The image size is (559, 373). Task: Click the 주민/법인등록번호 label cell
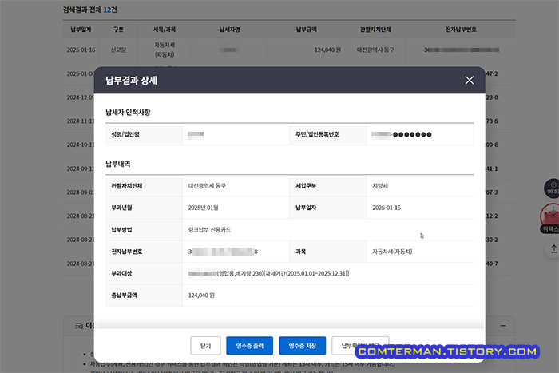click(x=328, y=134)
